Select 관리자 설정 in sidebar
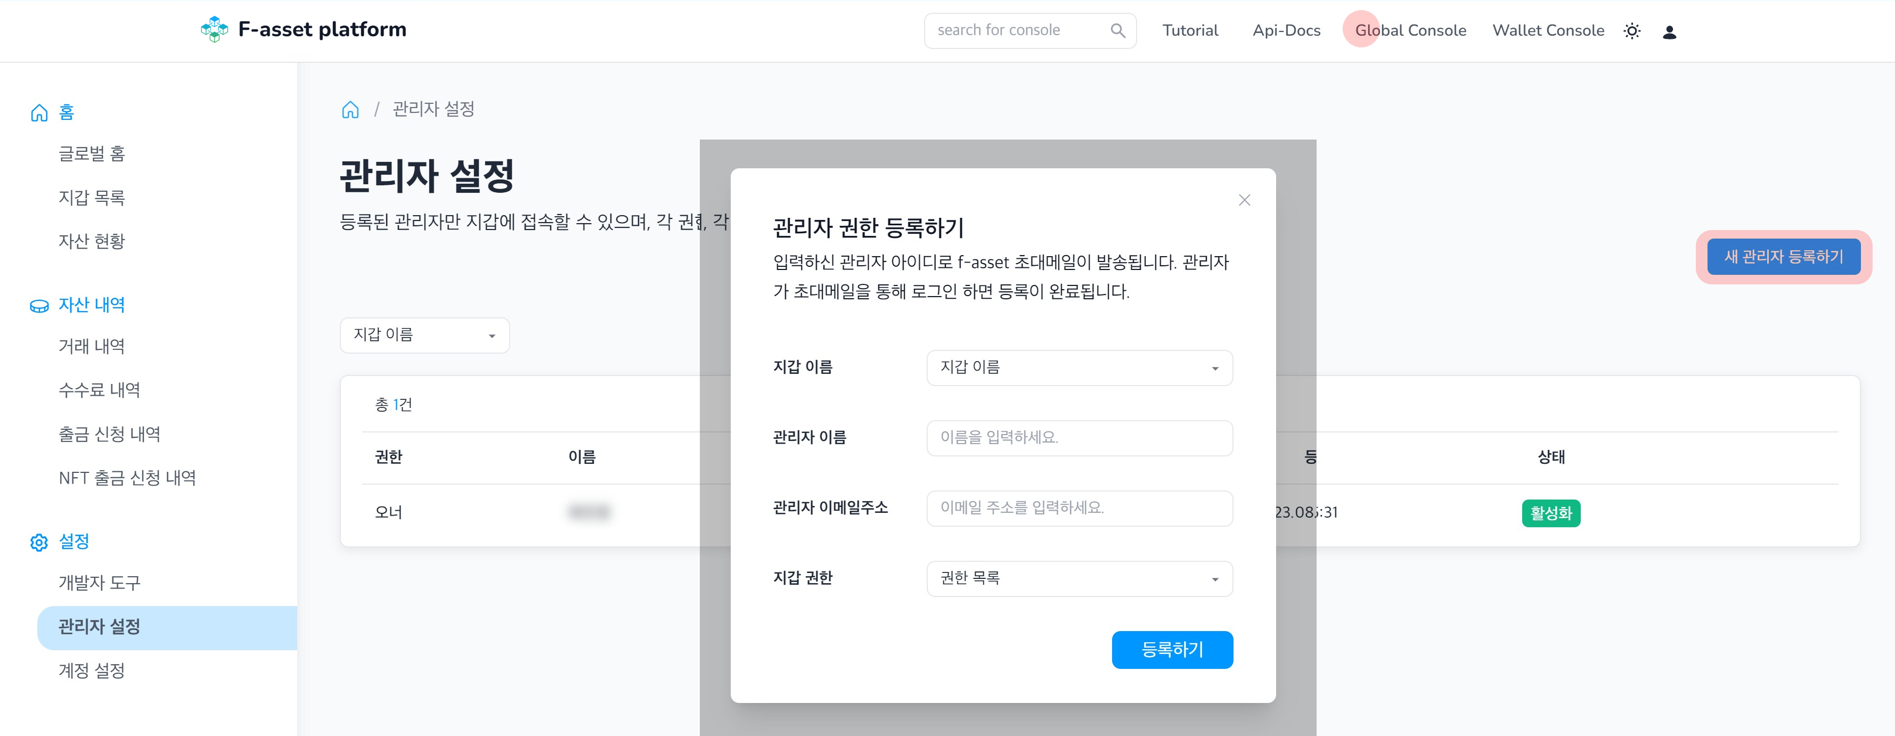The image size is (1895, 736). (167, 628)
